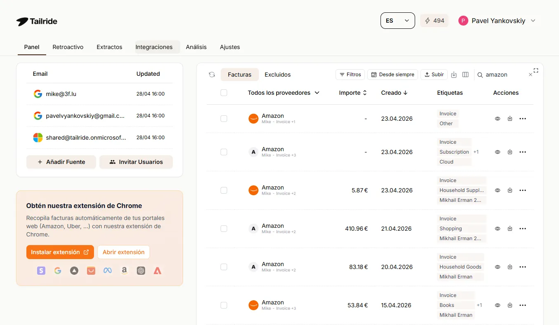The image size is (559, 325).
Task: Download the 410.96 € Amazon invoice
Action: pyautogui.click(x=510, y=229)
